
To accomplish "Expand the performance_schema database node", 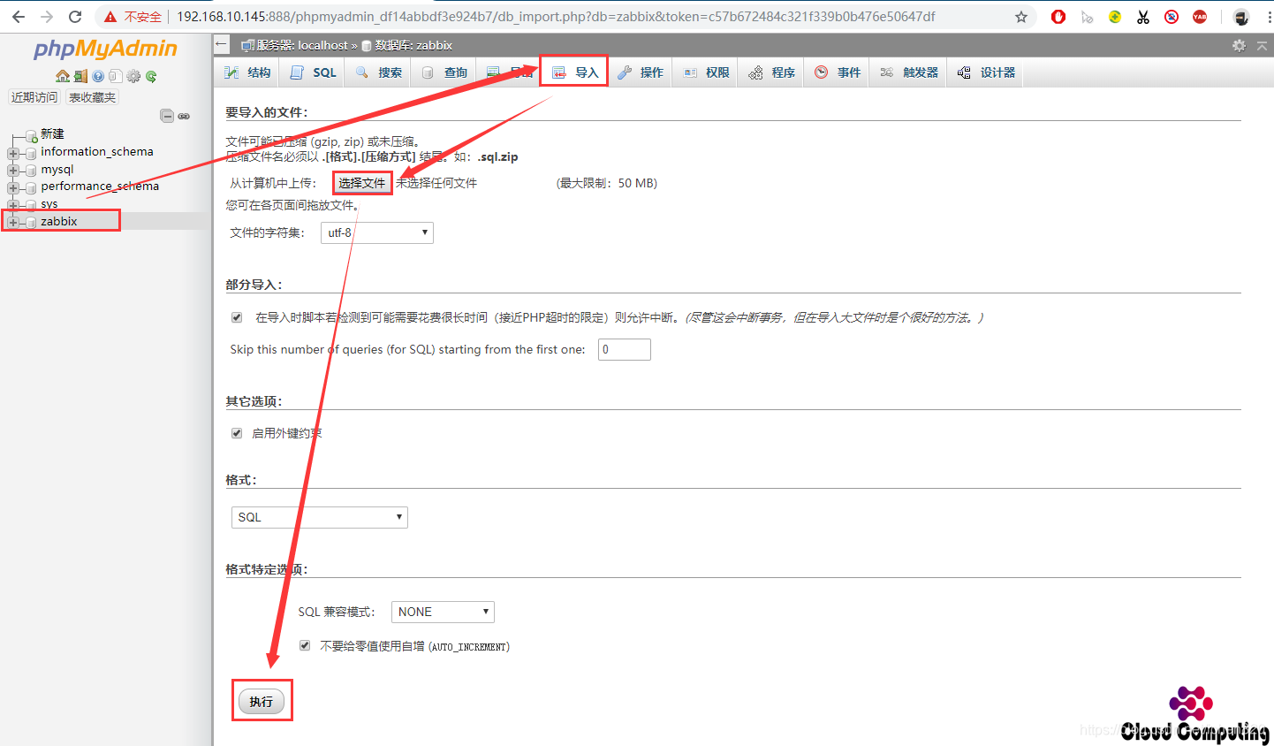I will tap(12, 187).
